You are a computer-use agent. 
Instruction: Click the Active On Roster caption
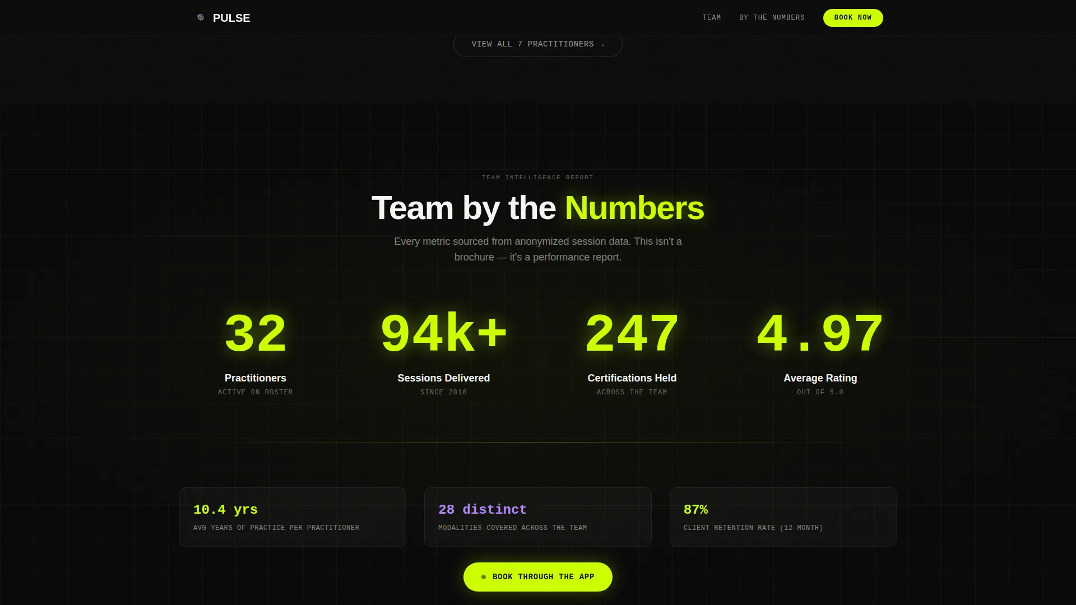click(256, 392)
